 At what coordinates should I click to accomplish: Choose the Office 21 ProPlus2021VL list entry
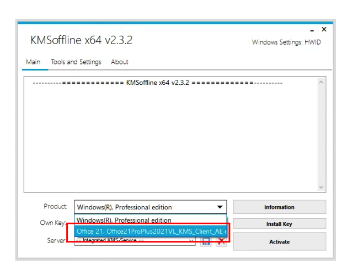(150, 231)
